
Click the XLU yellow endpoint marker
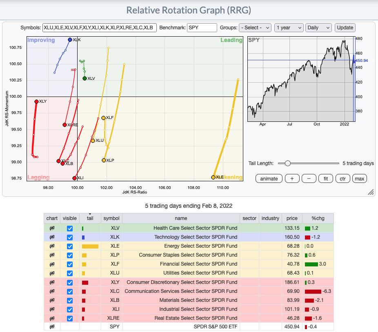coord(93,141)
